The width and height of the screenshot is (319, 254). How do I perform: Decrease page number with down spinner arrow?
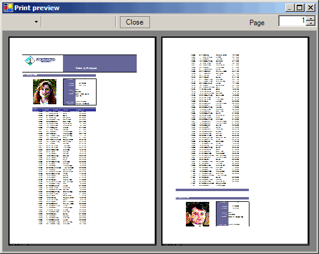(x=311, y=23)
